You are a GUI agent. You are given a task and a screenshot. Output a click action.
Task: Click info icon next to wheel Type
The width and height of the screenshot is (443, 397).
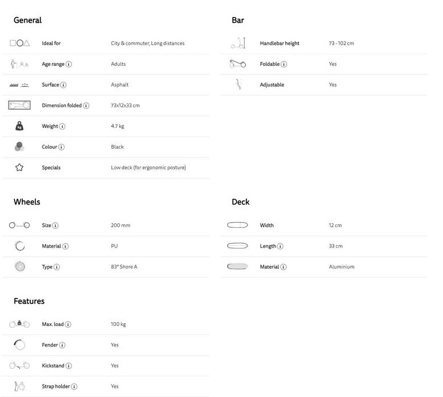(57, 267)
